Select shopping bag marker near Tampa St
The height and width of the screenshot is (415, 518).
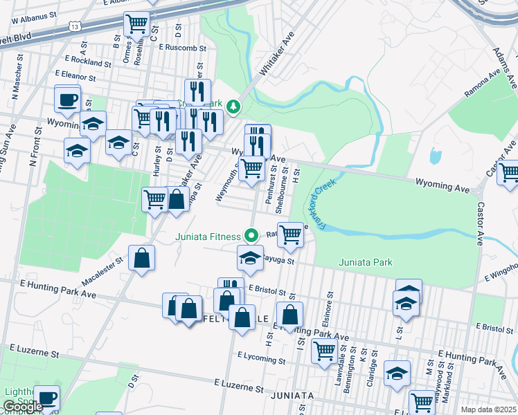click(x=177, y=201)
